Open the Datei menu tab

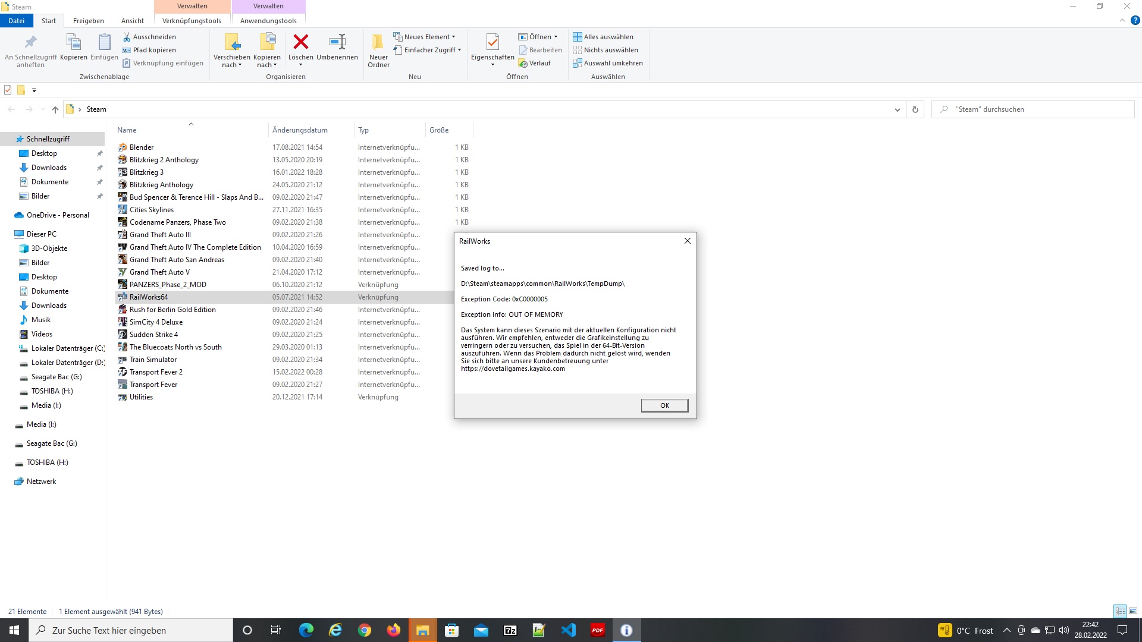click(x=16, y=21)
